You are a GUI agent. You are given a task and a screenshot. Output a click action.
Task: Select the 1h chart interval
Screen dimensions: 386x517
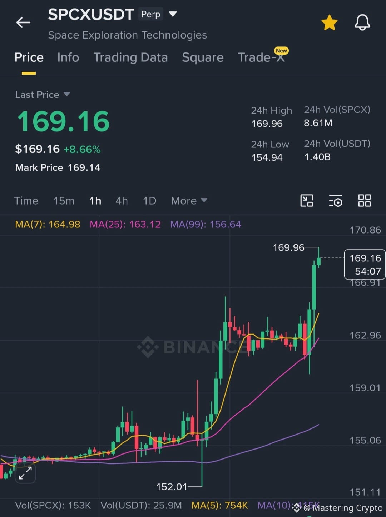coord(95,201)
